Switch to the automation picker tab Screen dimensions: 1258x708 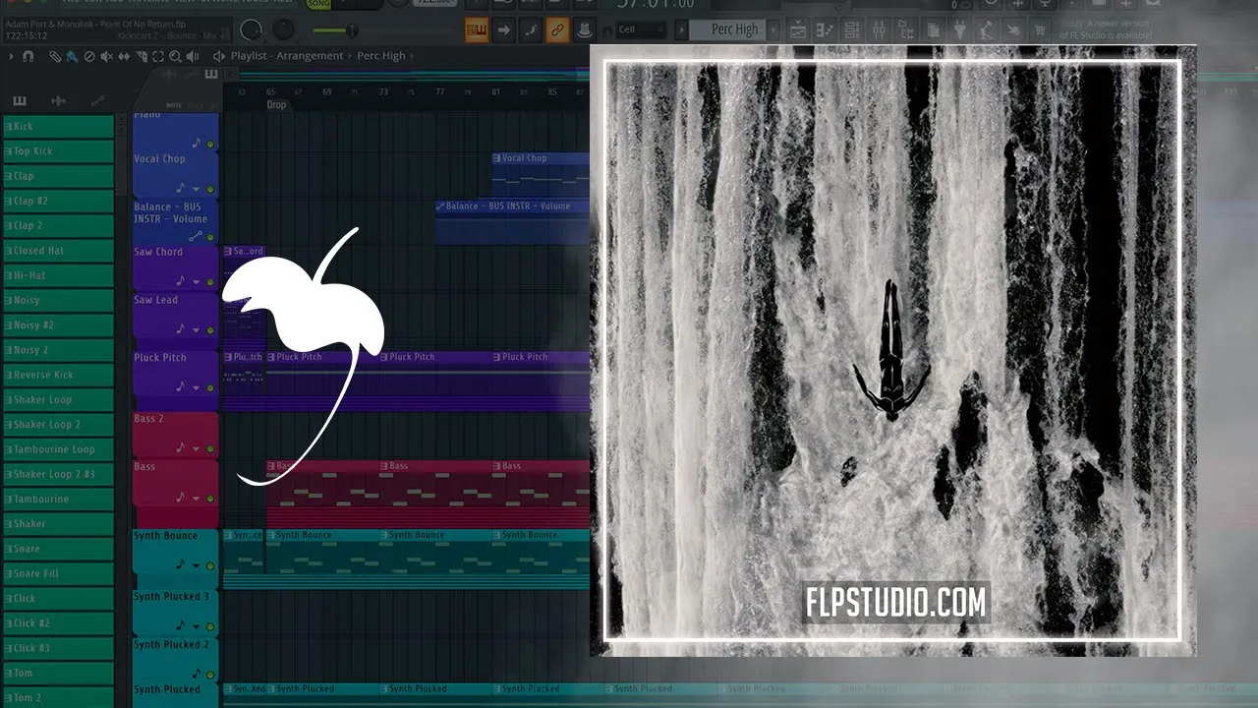tap(97, 100)
